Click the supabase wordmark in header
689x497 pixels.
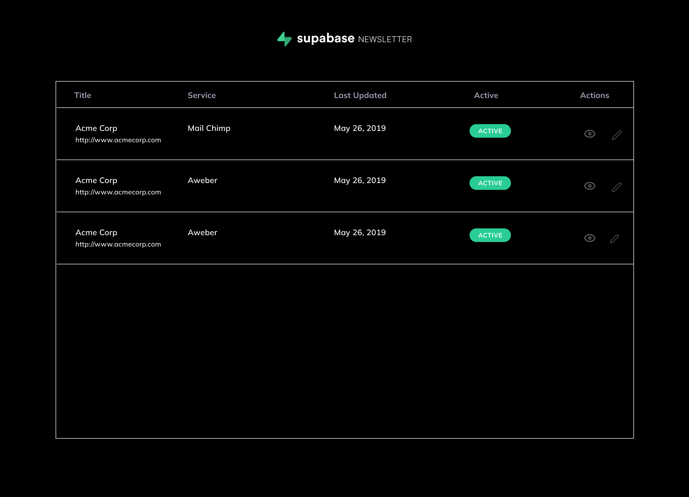point(326,39)
